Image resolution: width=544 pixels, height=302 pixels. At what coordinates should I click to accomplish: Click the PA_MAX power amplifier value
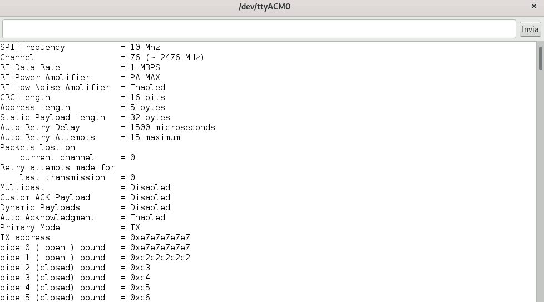[145, 77]
